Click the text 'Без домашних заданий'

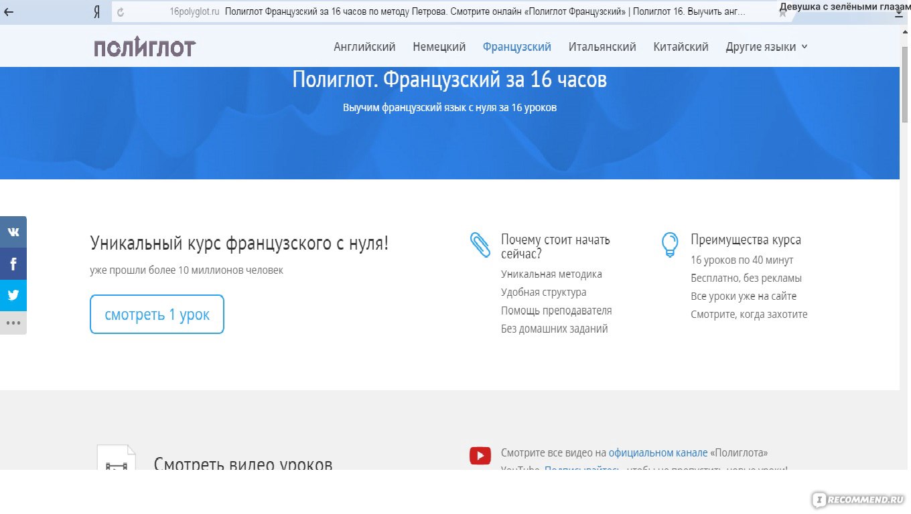tap(554, 329)
